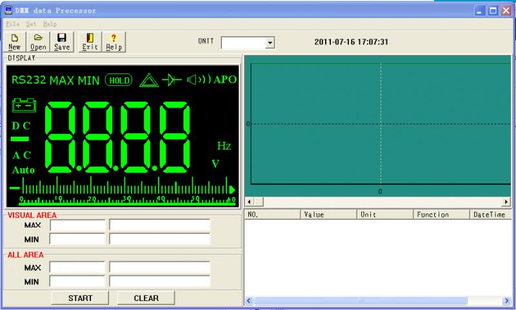The image size is (516, 310).
Task: Click the Exit toolbar icon
Action: point(90,42)
